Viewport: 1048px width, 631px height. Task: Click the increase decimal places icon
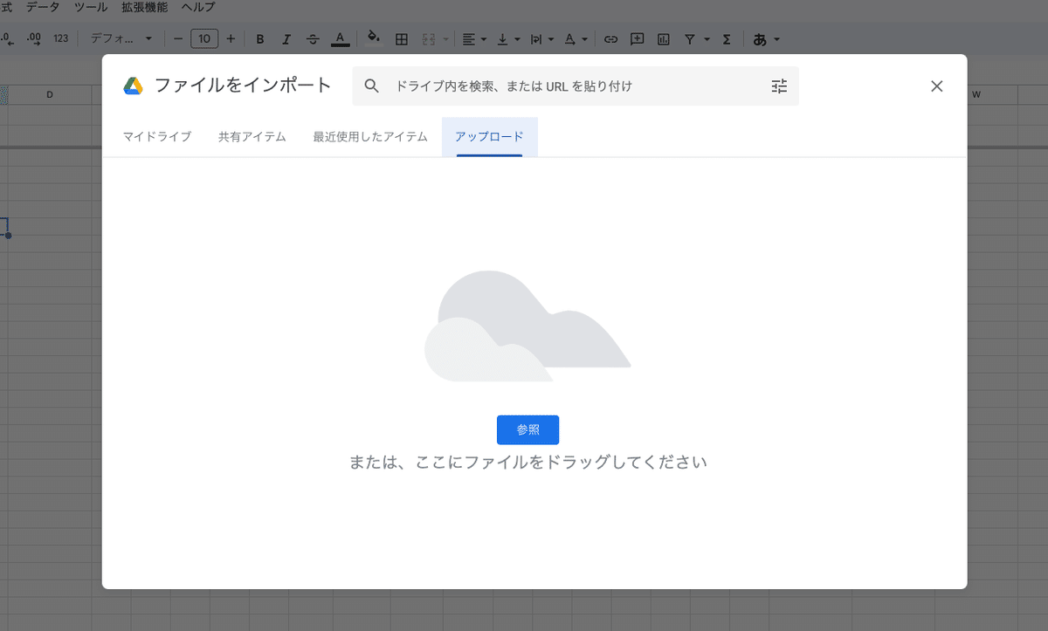tap(34, 38)
